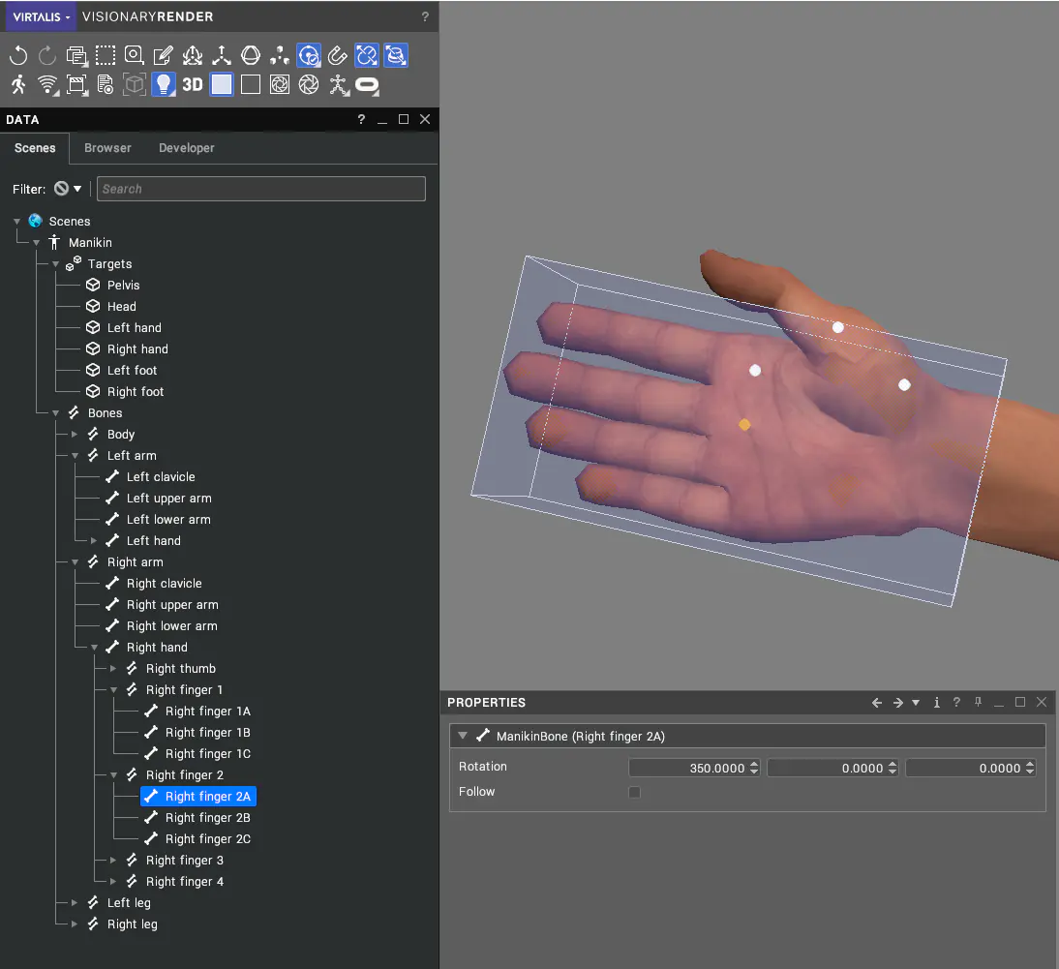This screenshot has width=1059, height=969.
Task: Open the windows layout toolbar icon
Action: 76,55
